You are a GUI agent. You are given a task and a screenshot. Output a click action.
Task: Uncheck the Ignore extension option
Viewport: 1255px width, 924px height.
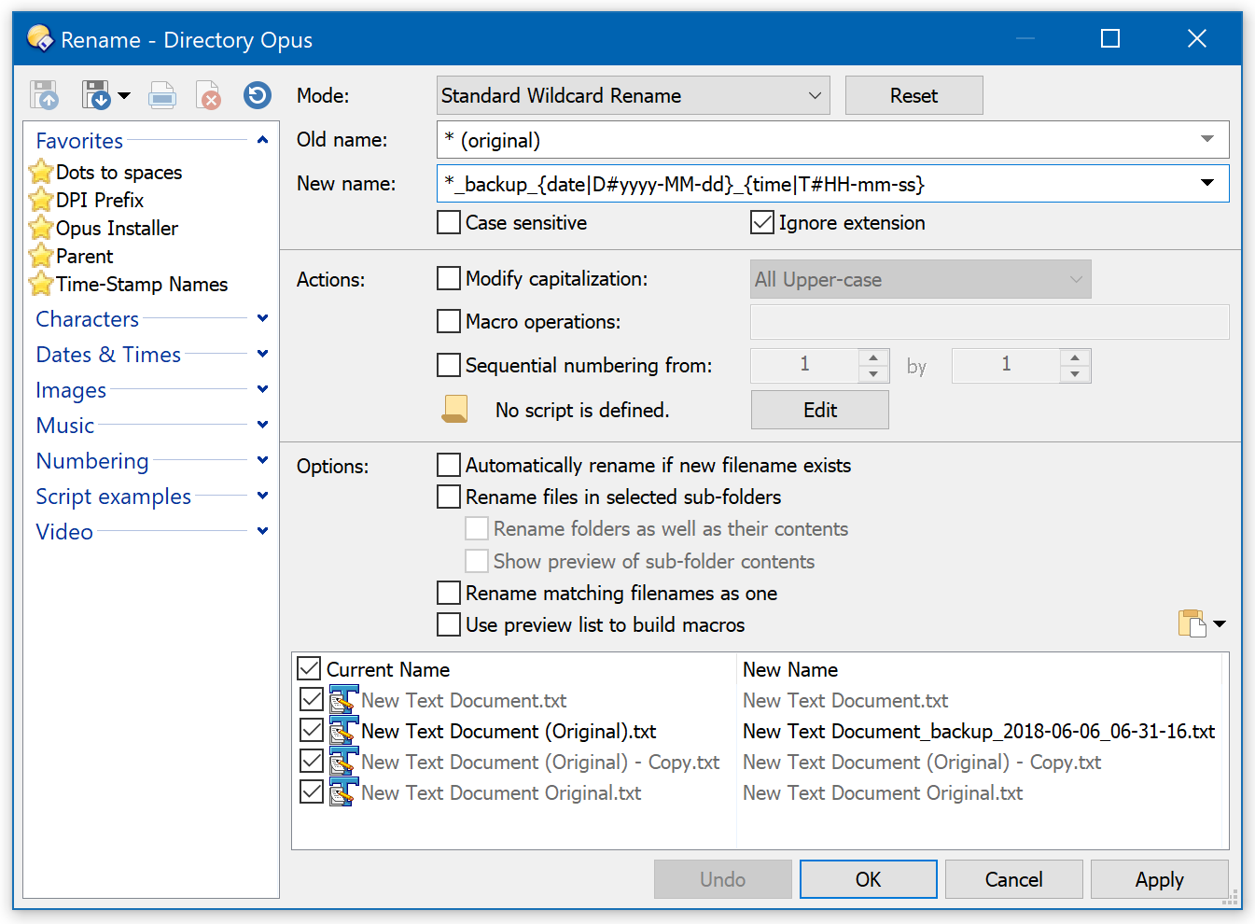click(x=762, y=223)
